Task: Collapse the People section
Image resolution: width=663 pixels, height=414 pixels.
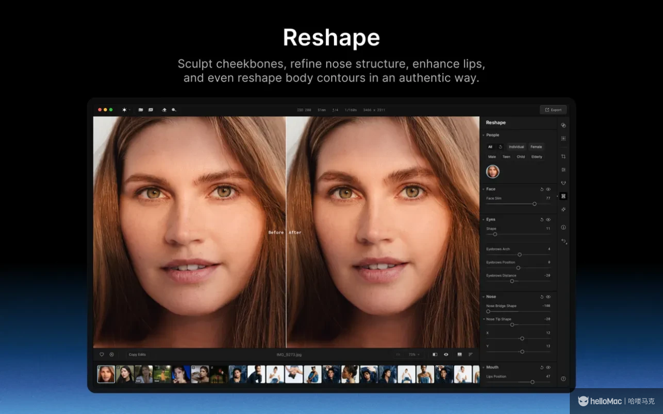Action: point(483,135)
